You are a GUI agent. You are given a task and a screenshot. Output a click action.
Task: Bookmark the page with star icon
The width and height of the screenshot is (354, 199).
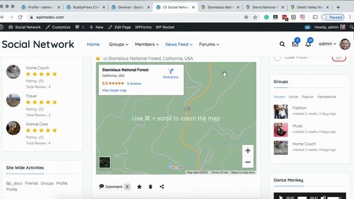point(255,17)
